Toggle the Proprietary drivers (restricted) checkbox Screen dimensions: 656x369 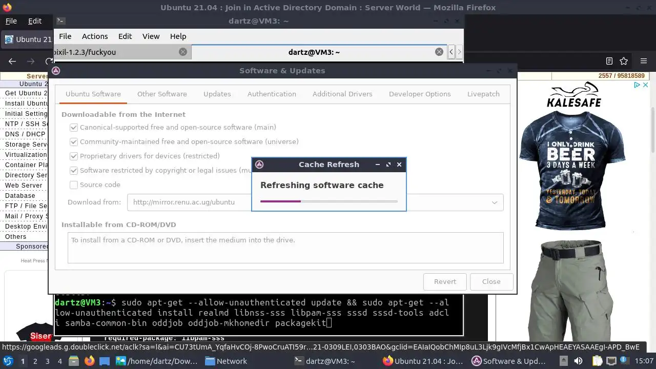pyautogui.click(x=74, y=156)
